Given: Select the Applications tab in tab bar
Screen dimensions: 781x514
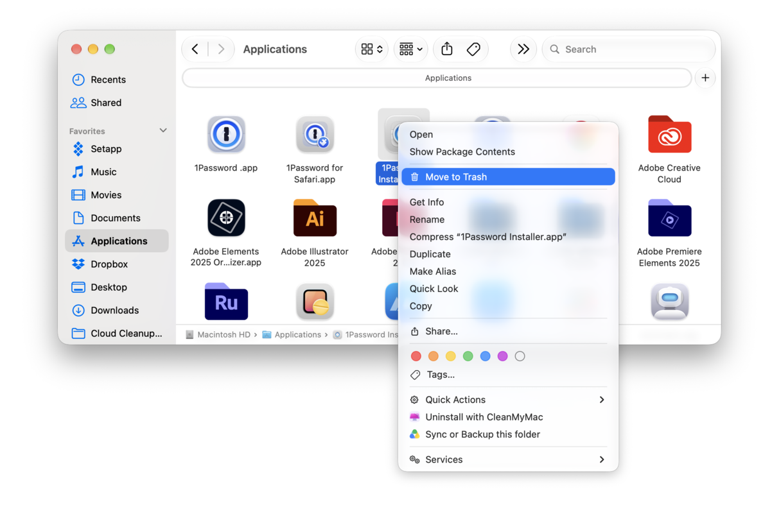Looking at the screenshot, I should point(437,78).
